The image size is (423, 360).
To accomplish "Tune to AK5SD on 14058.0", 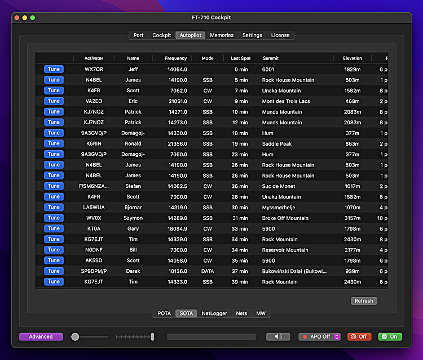I will (x=54, y=260).
